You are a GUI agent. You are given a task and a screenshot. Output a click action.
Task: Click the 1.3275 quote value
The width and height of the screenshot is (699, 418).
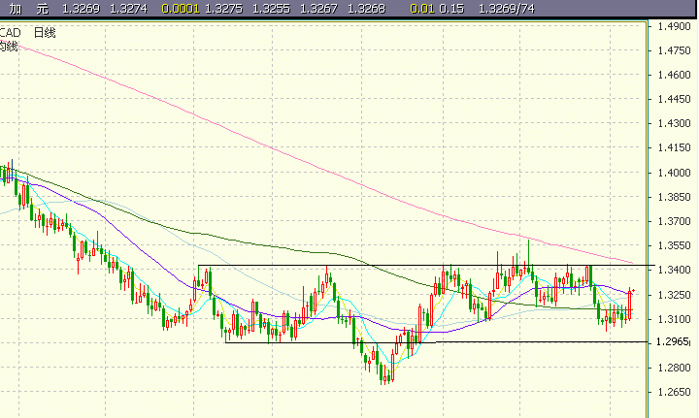pos(224,9)
